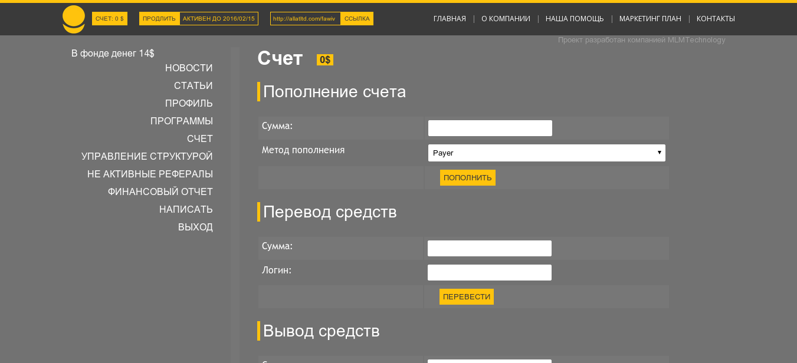Click the ПЕРЕВЕСТИ button

(467, 297)
